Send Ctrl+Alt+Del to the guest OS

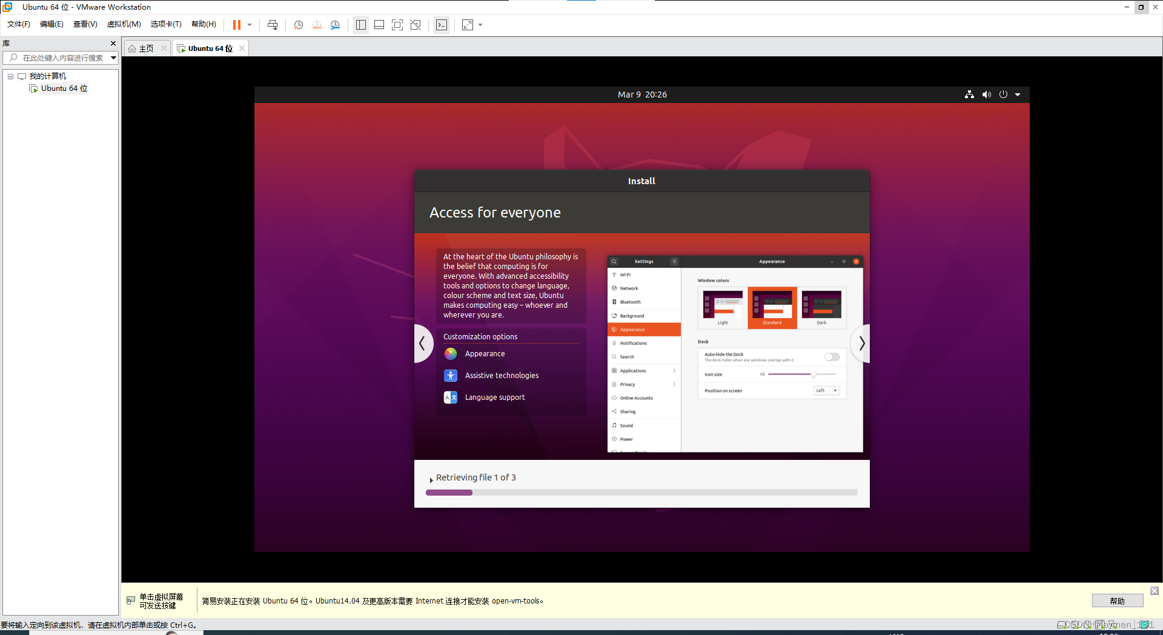pyautogui.click(x=273, y=25)
